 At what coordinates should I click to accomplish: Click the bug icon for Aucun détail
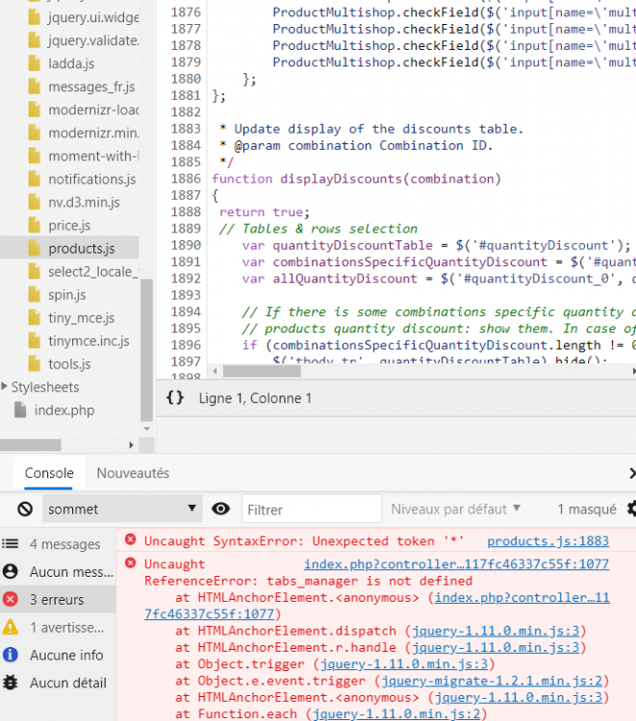pos(11,683)
